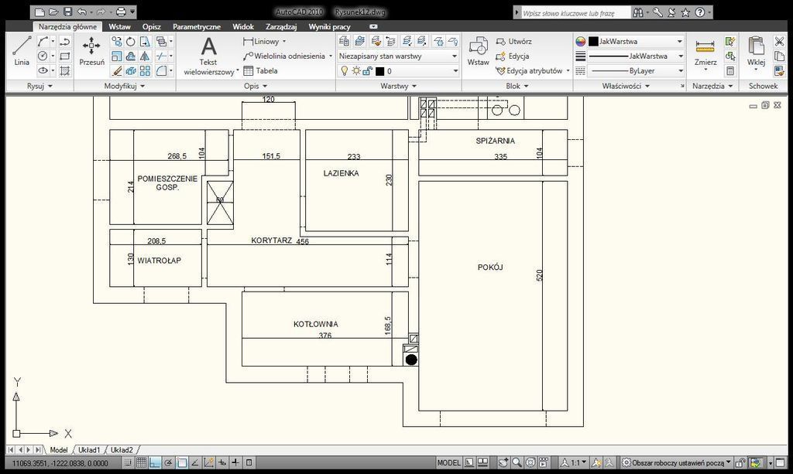Toggle Grid display in status bar
793x474 pixels.
tap(142, 462)
